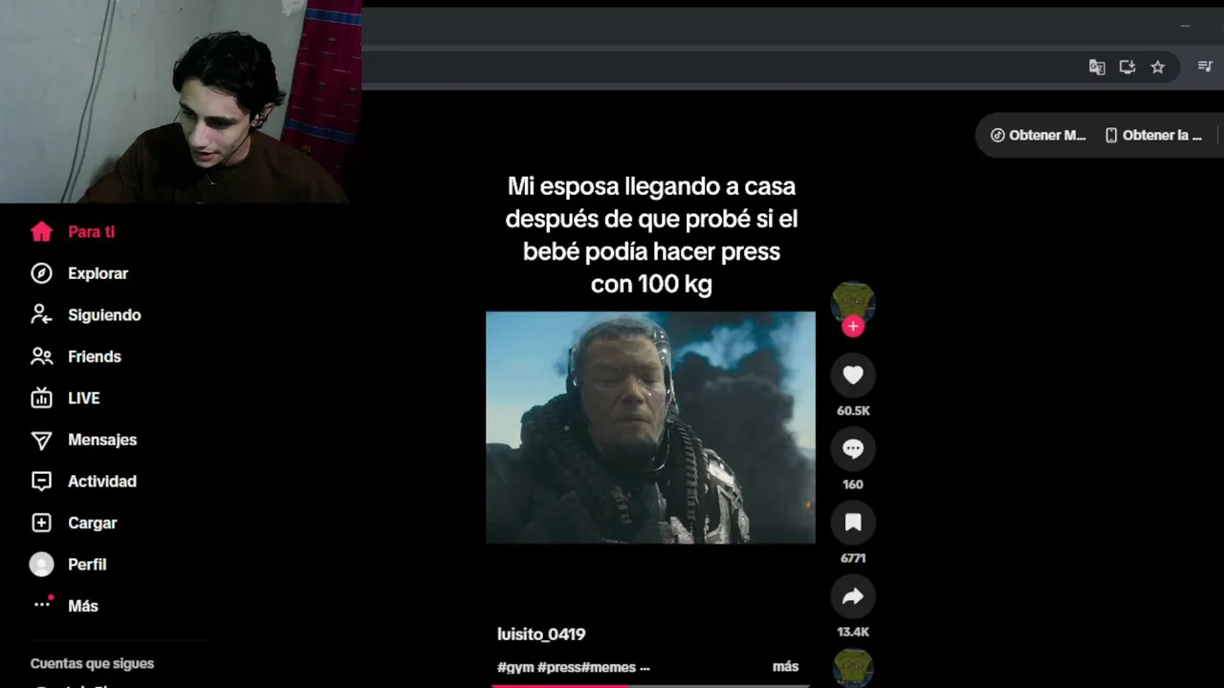Bookmark the page with star icon
Viewport: 1224px width, 688px height.
click(x=1158, y=67)
